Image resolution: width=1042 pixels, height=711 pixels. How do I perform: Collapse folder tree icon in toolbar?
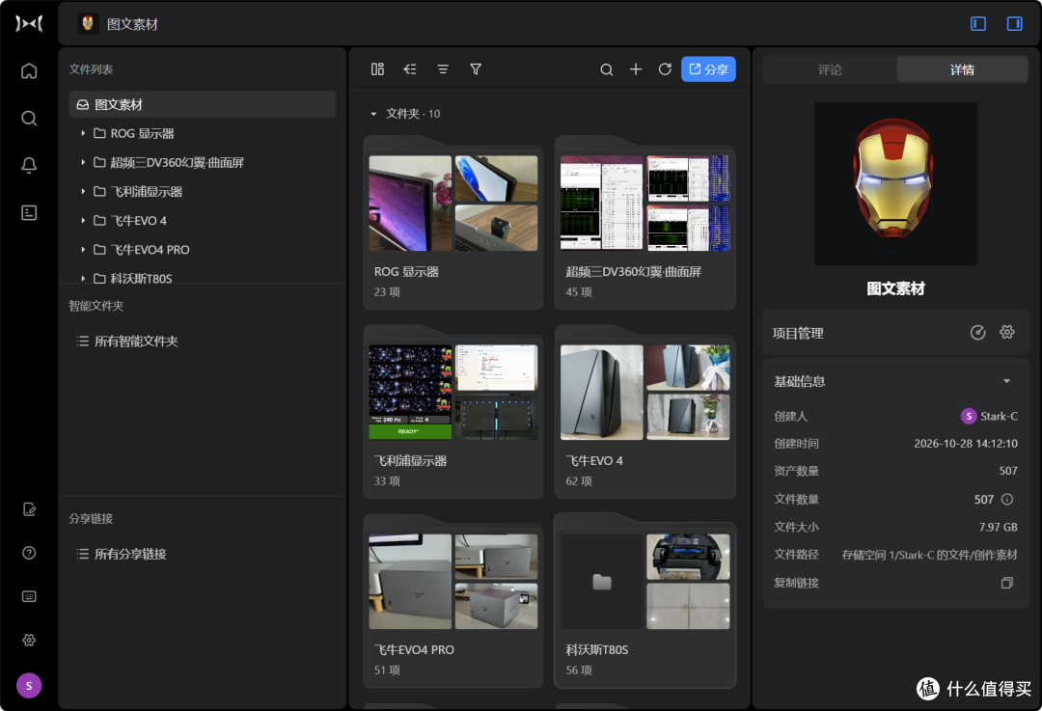click(x=410, y=69)
